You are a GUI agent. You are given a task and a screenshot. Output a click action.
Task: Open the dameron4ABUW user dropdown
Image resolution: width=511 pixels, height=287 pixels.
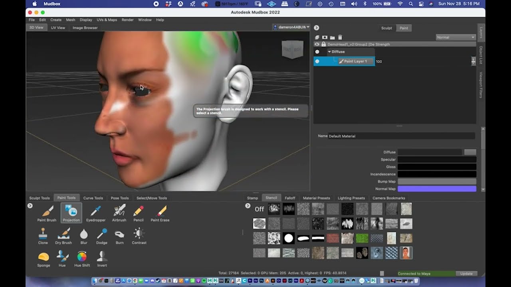291,27
